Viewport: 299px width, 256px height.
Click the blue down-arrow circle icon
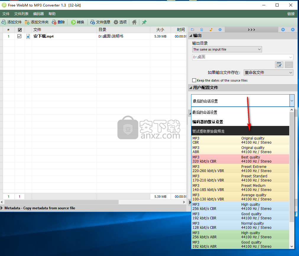click(x=283, y=30)
